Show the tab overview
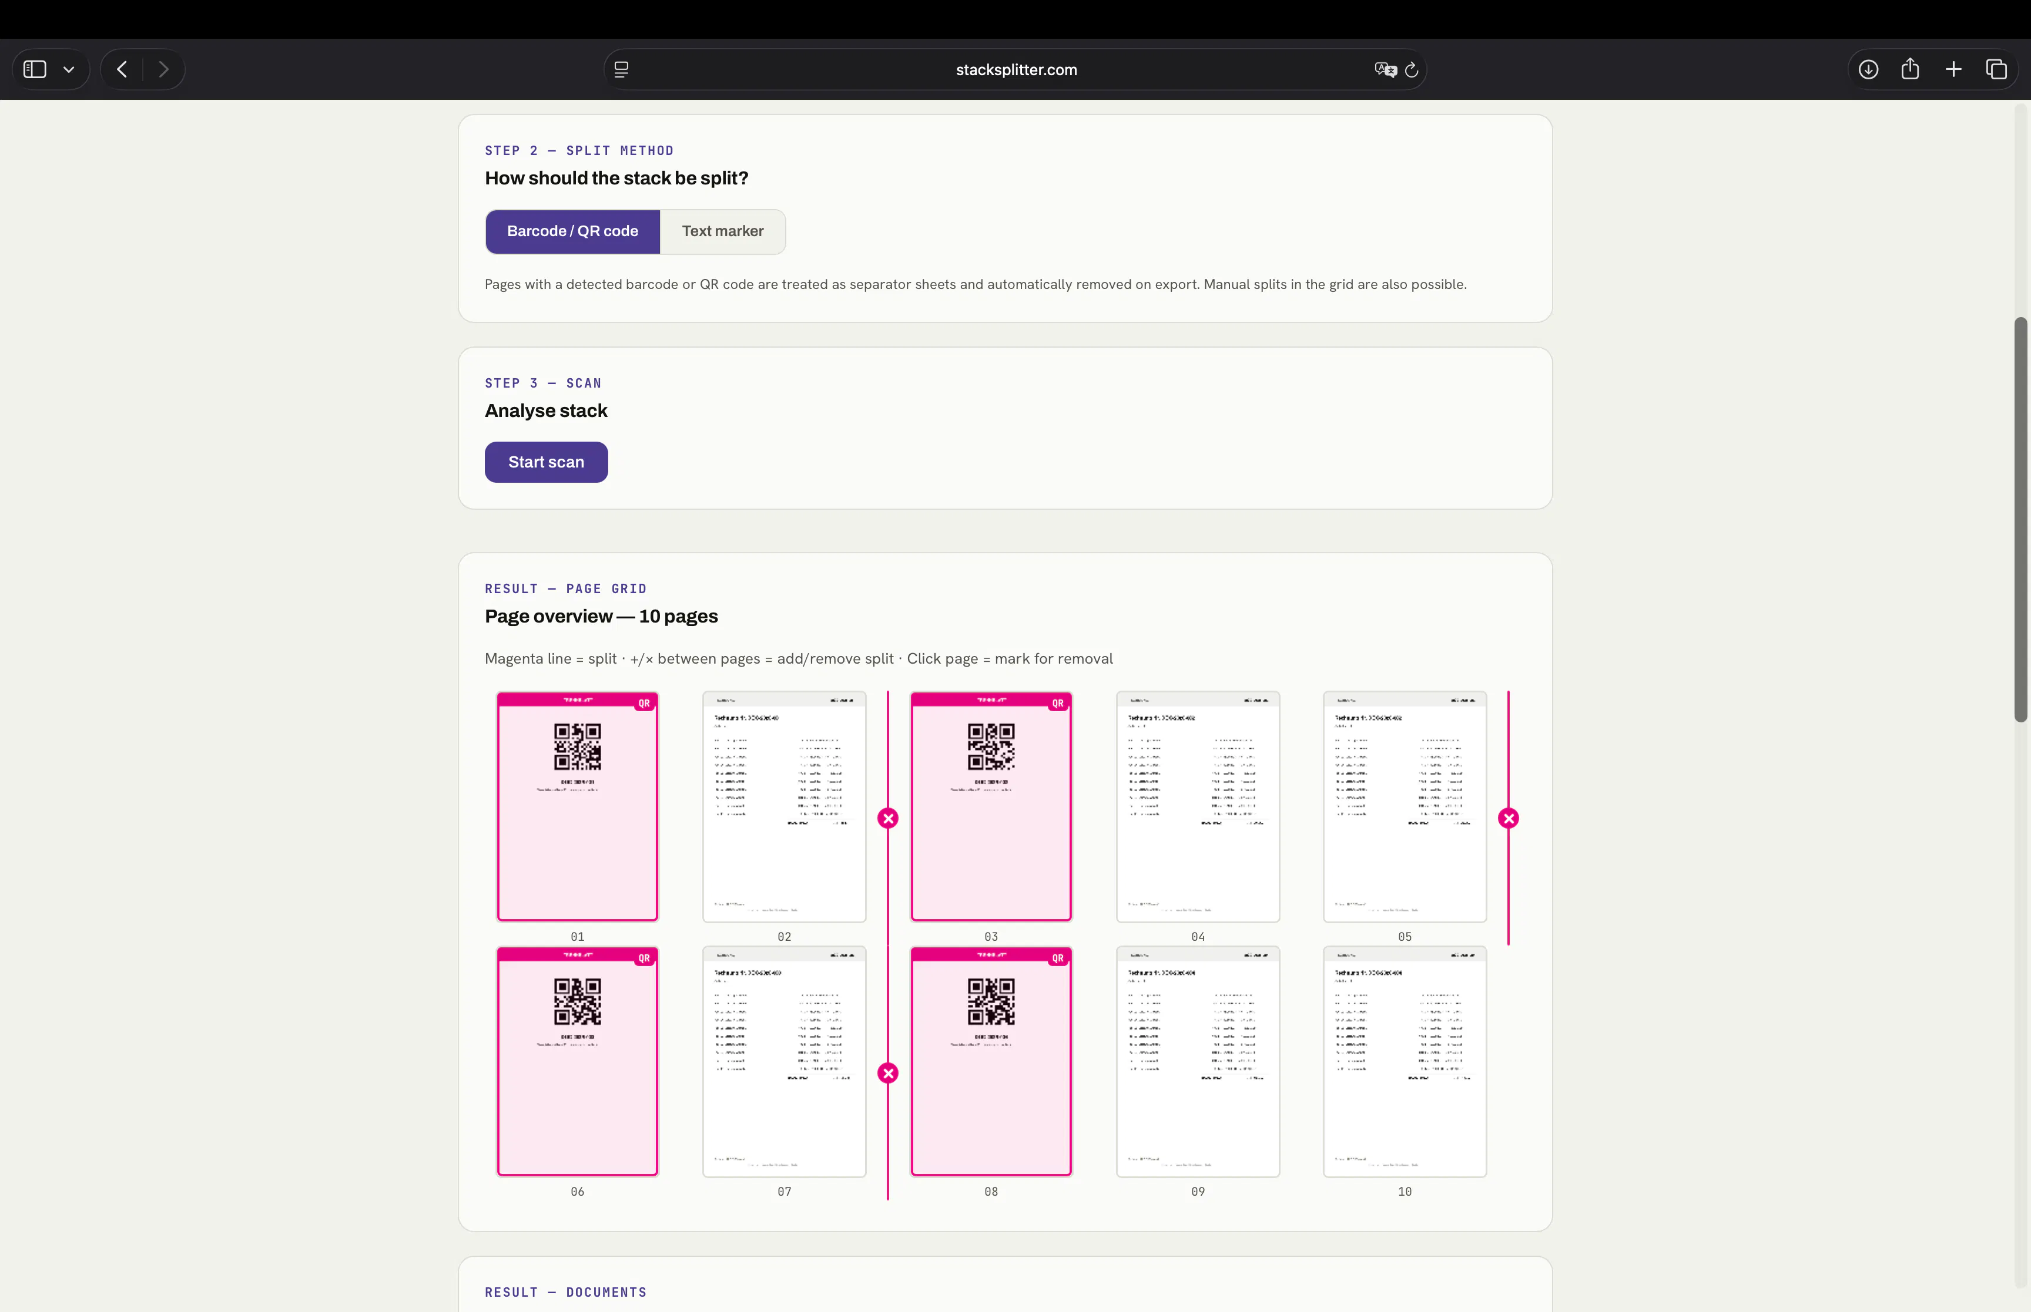This screenshot has width=2031, height=1312. pyautogui.click(x=1996, y=69)
